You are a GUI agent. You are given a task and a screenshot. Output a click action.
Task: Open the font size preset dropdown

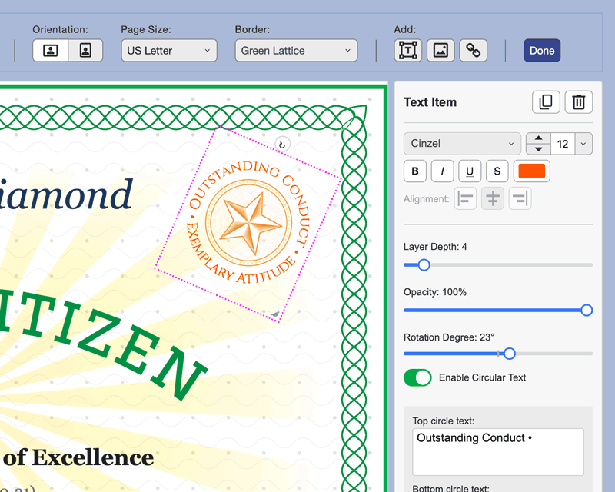click(x=583, y=144)
